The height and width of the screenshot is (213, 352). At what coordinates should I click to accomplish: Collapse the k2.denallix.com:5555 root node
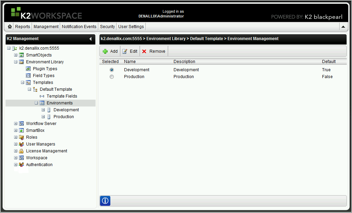[x=9, y=48]
